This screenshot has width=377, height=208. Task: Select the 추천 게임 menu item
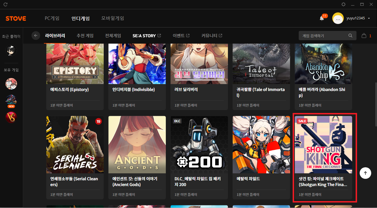pos(85,36)
